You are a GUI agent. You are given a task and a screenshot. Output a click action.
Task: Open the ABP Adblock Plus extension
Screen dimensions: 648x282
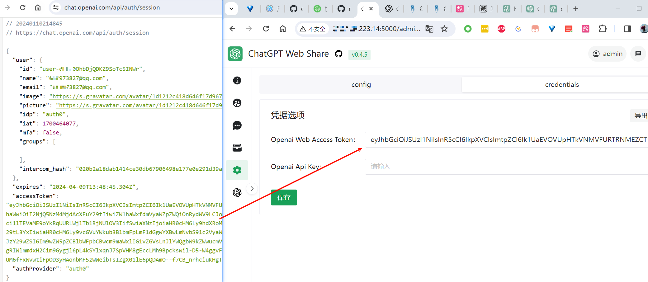[x=501, y=29]
